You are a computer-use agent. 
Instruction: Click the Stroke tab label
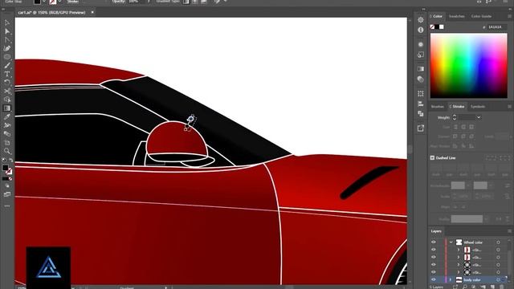pos(458,107)
